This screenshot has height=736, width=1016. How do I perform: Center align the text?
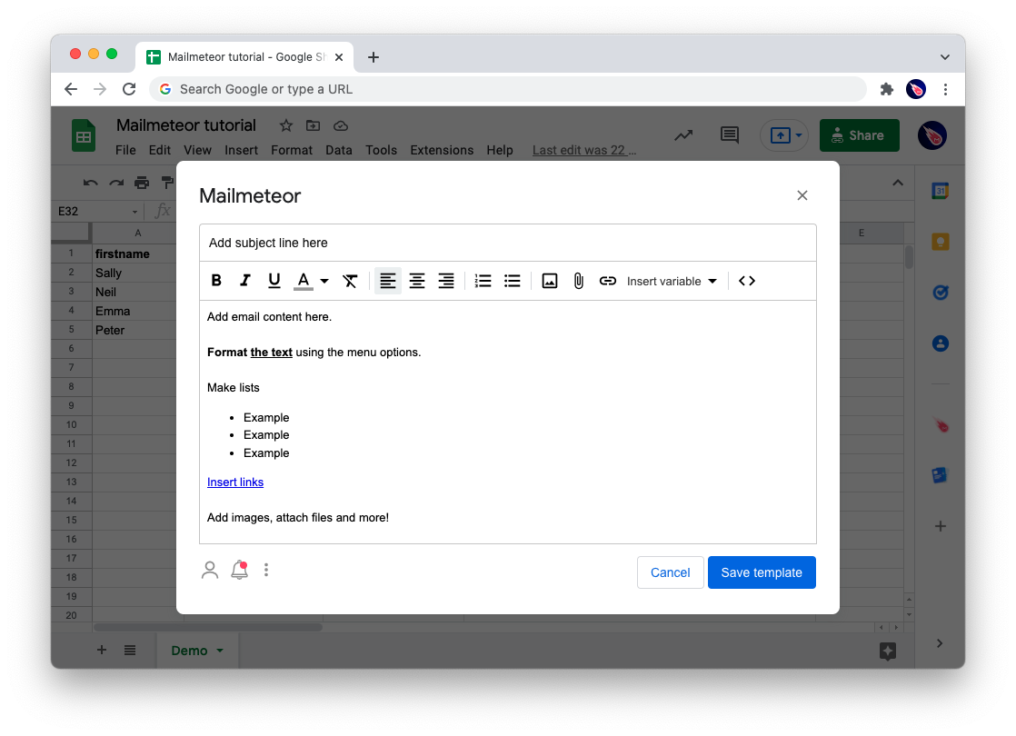point(416,281)
